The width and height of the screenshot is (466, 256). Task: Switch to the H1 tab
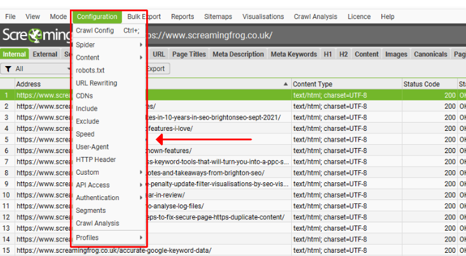tap(327, 55)
